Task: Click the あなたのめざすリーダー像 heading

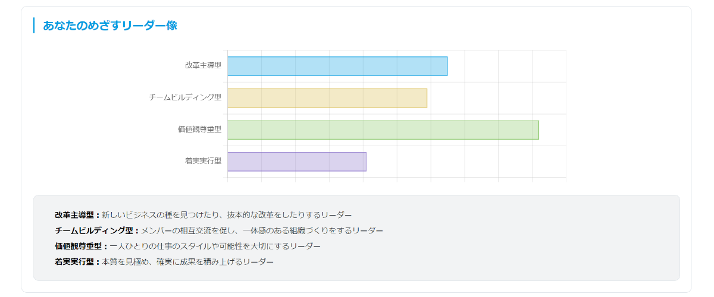Action: click(x=110, y=26)
